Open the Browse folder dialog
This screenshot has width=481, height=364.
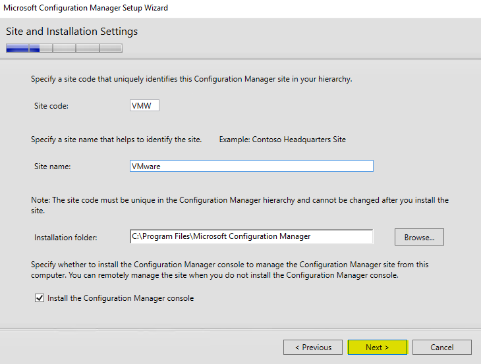click(419, 237)
